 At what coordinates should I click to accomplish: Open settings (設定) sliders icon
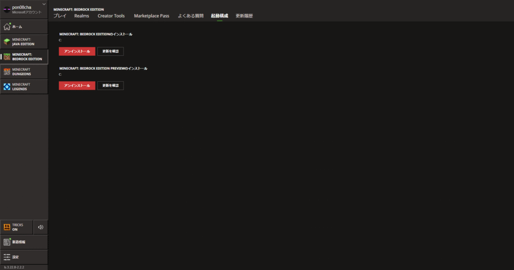7,257
